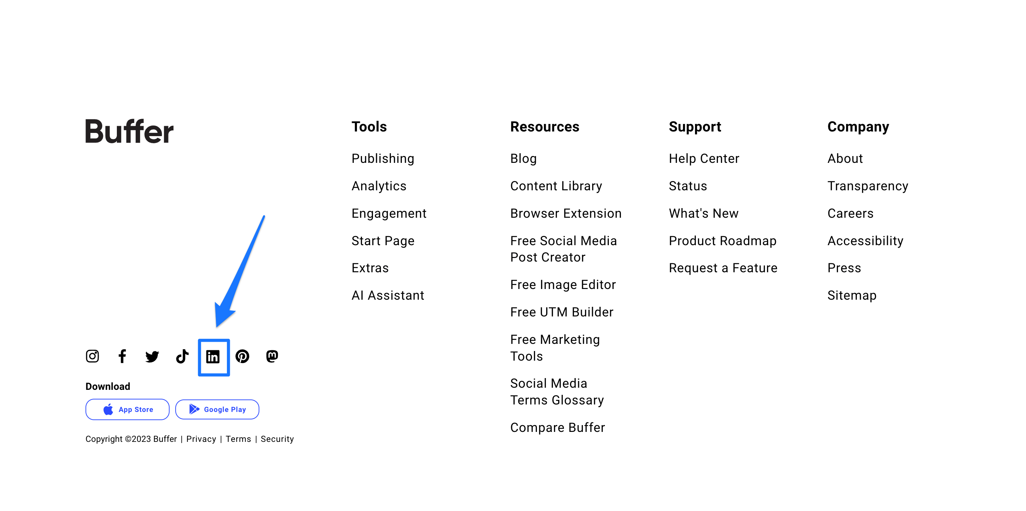The height and width of the screenshot is (511, 1026).
Task: Click the Facebook social media icon
Action: (122, 357)
